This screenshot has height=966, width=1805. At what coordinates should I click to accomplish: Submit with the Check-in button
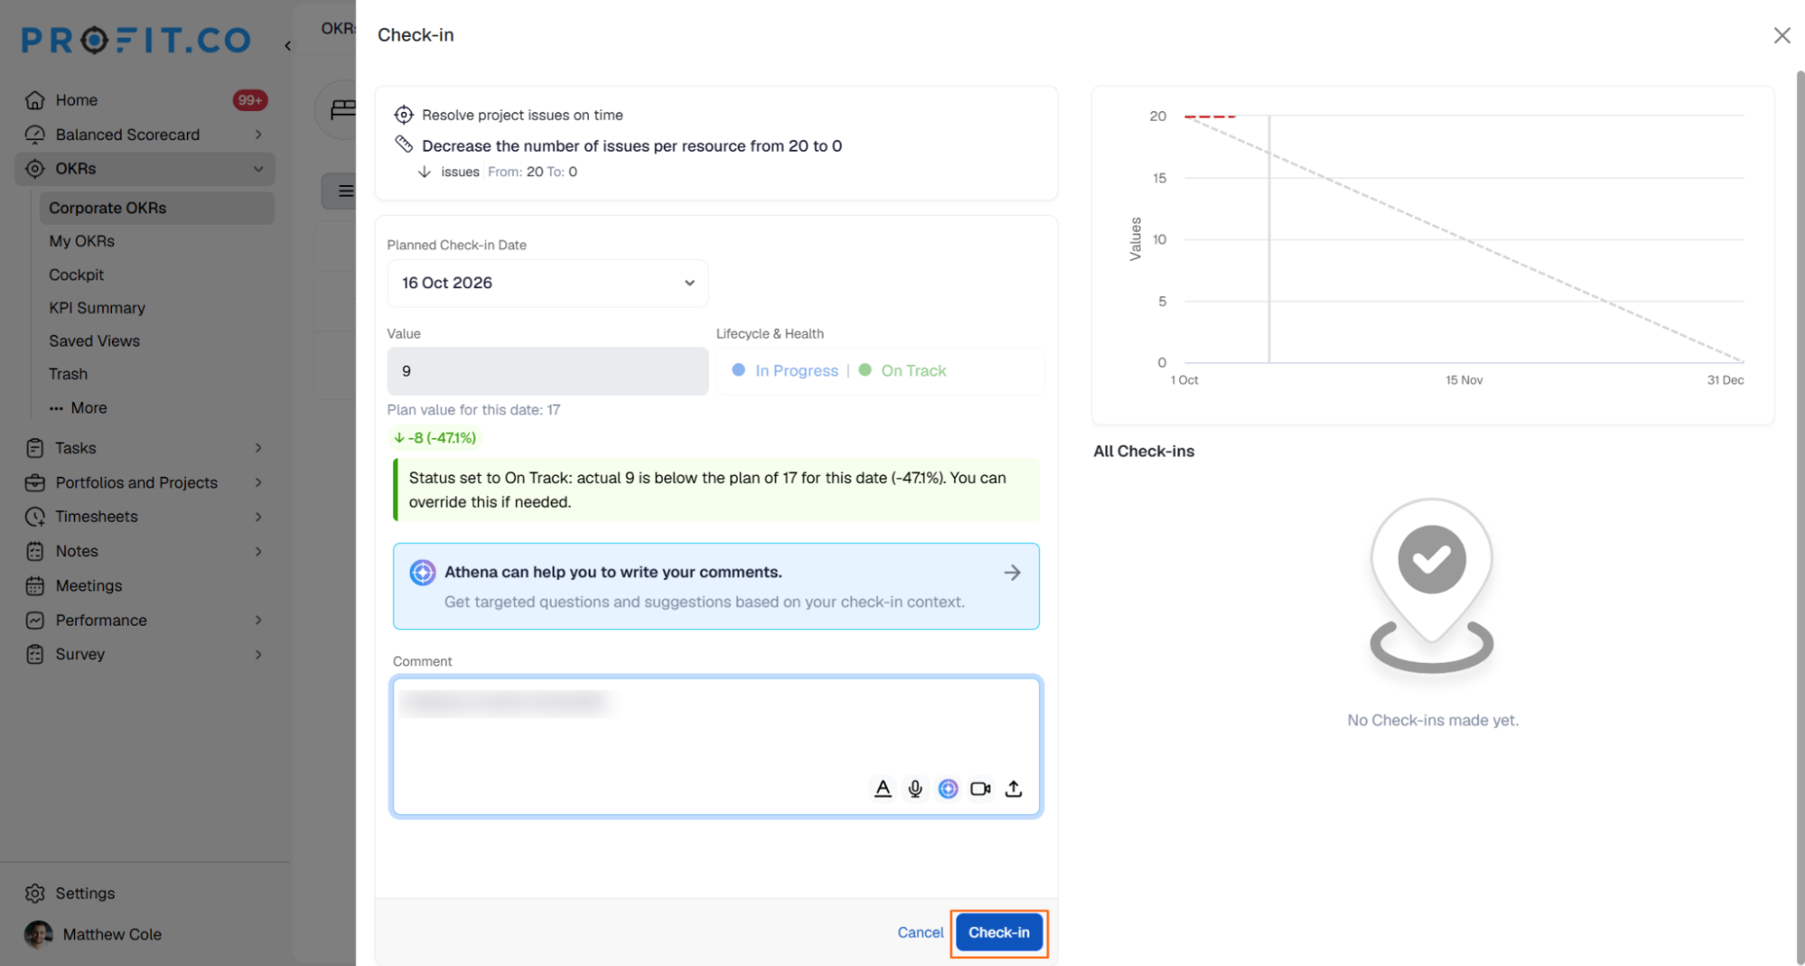999,933
